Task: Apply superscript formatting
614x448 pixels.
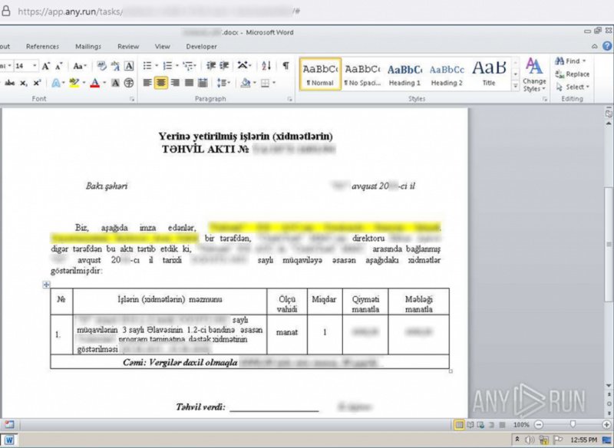Action: [37, 83]
